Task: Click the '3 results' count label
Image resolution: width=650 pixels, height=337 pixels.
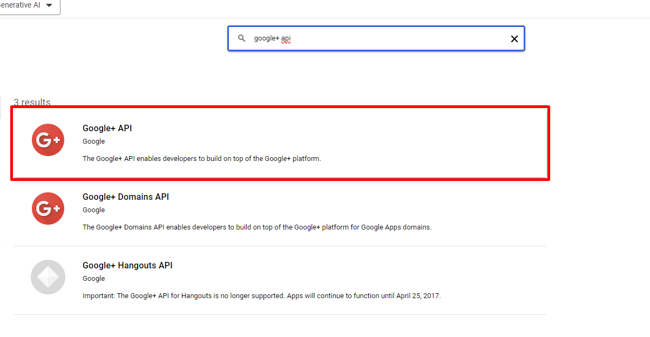Action: tap(32, 102)
